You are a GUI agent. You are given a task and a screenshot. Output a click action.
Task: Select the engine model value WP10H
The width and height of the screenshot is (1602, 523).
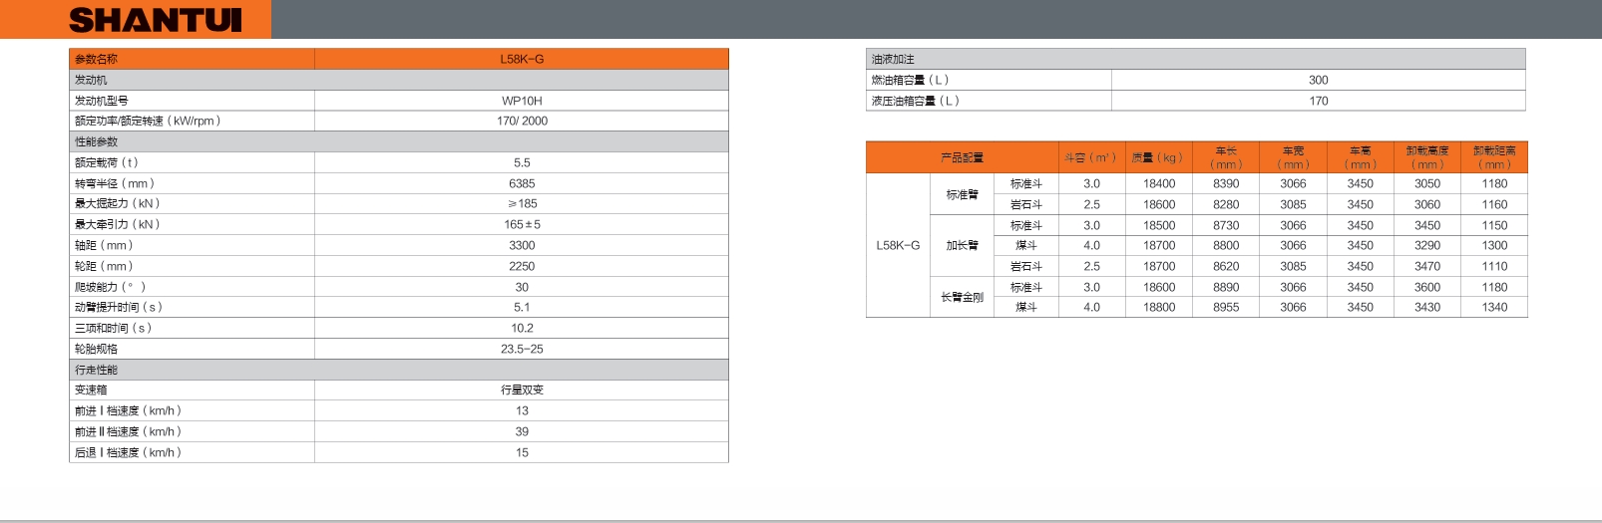click(522, 101)
